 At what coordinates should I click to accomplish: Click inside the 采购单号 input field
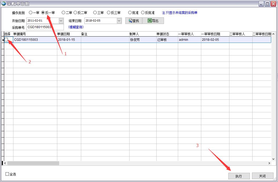point(45,27)
